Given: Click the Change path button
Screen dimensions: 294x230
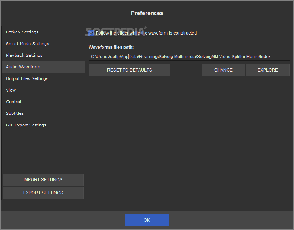Looking at the screenshot, I should tap(224, 70).
